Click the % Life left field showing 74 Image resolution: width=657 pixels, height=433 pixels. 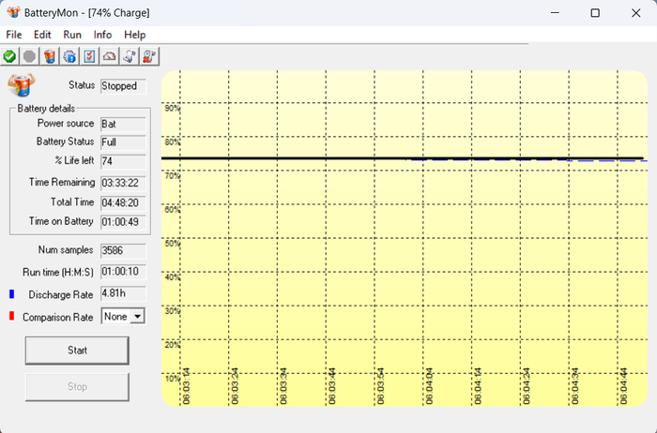(x=123, y=161)
